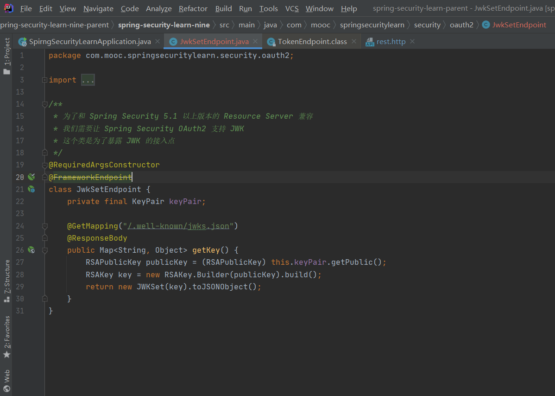The width and height of the screenshot is (555, 396).
Task: Open the Help menu
Action: tap(349, 8)
